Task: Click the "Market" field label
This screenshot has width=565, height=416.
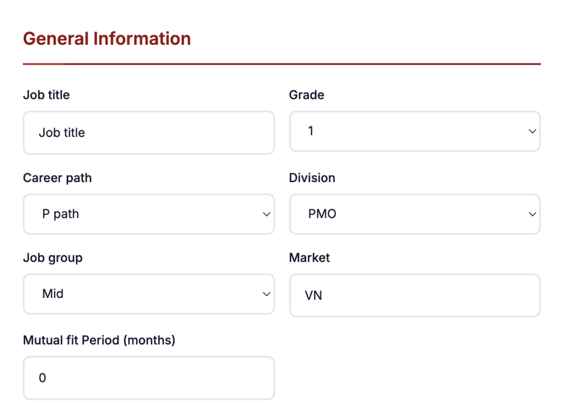Action: point(310,258)
